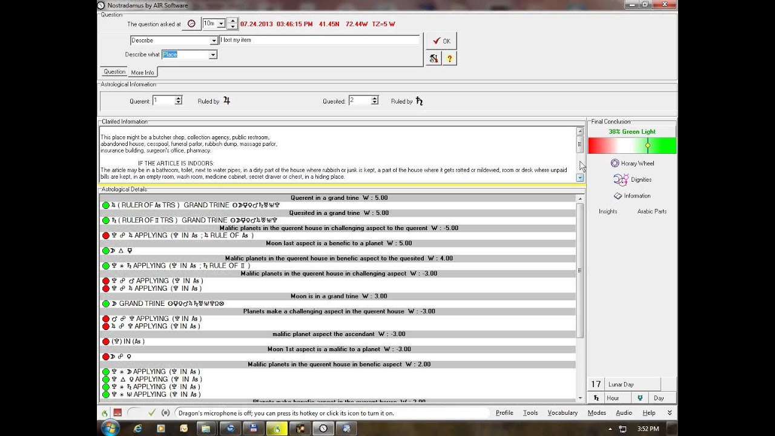Open the Describe question type dropdown

click(214, 41)
